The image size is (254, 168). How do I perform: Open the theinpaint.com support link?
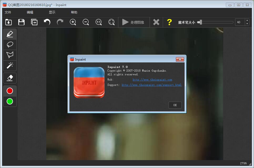click(x=151, y=85)
